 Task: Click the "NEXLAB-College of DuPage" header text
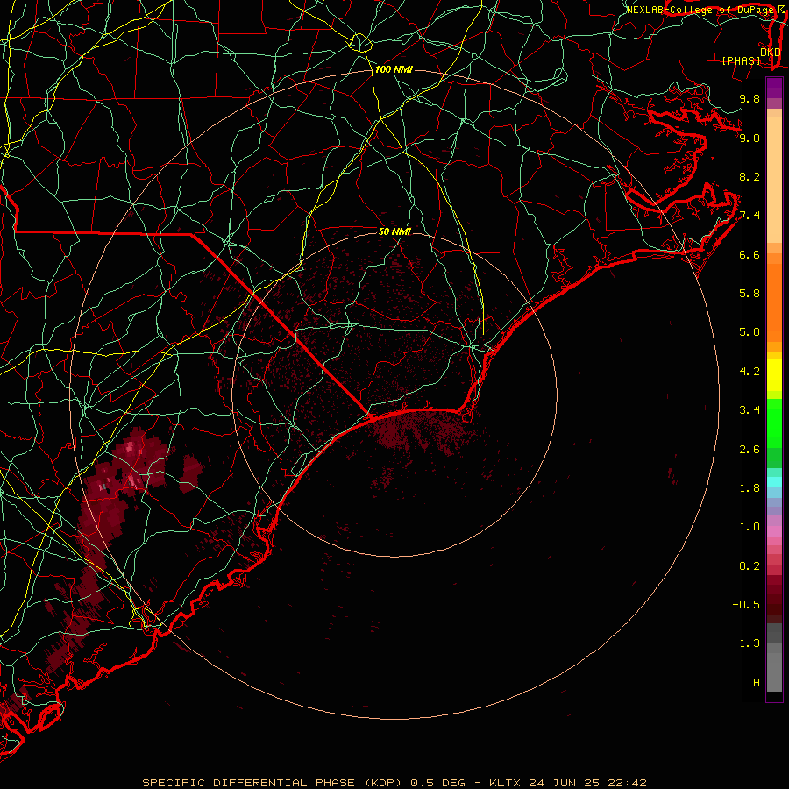pos(700,10)
